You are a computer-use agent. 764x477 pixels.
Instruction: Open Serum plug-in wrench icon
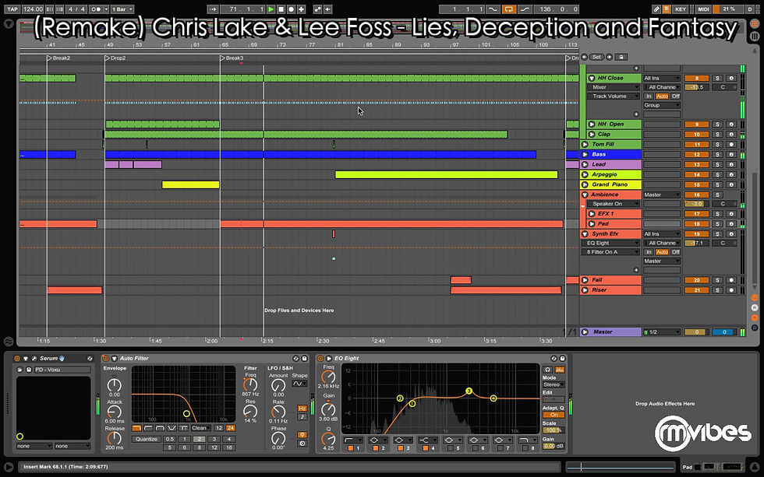[34, 359]
